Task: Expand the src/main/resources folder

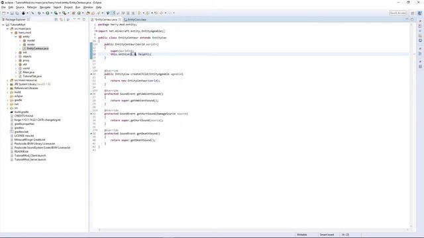Action: [7, 80]
